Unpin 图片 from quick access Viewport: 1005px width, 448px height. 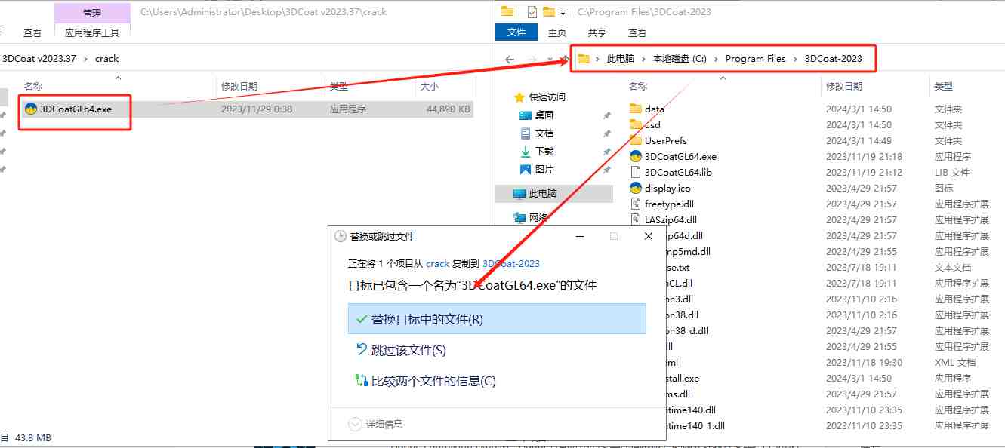point(608,169)
